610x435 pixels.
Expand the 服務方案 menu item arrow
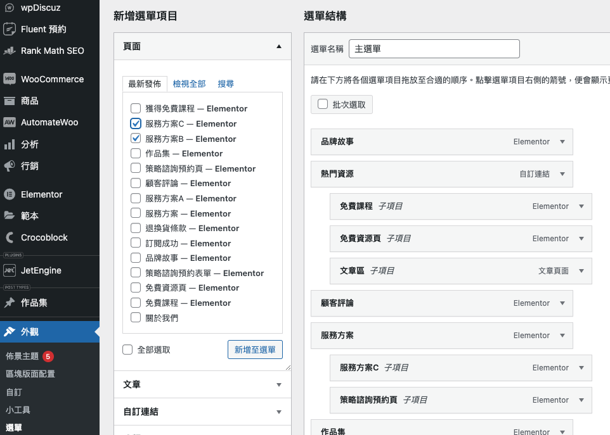(x=562, y=335)
